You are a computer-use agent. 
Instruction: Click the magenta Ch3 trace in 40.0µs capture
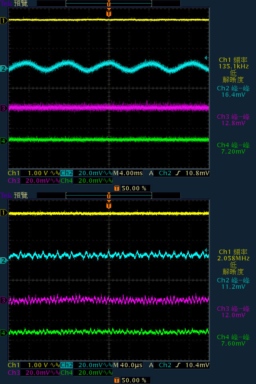pyautogui.click(x=109, y=300)
